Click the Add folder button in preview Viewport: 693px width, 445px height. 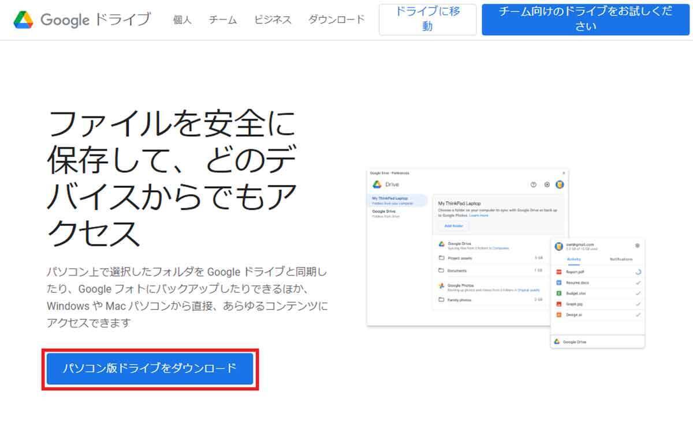(x=453, y=226)
